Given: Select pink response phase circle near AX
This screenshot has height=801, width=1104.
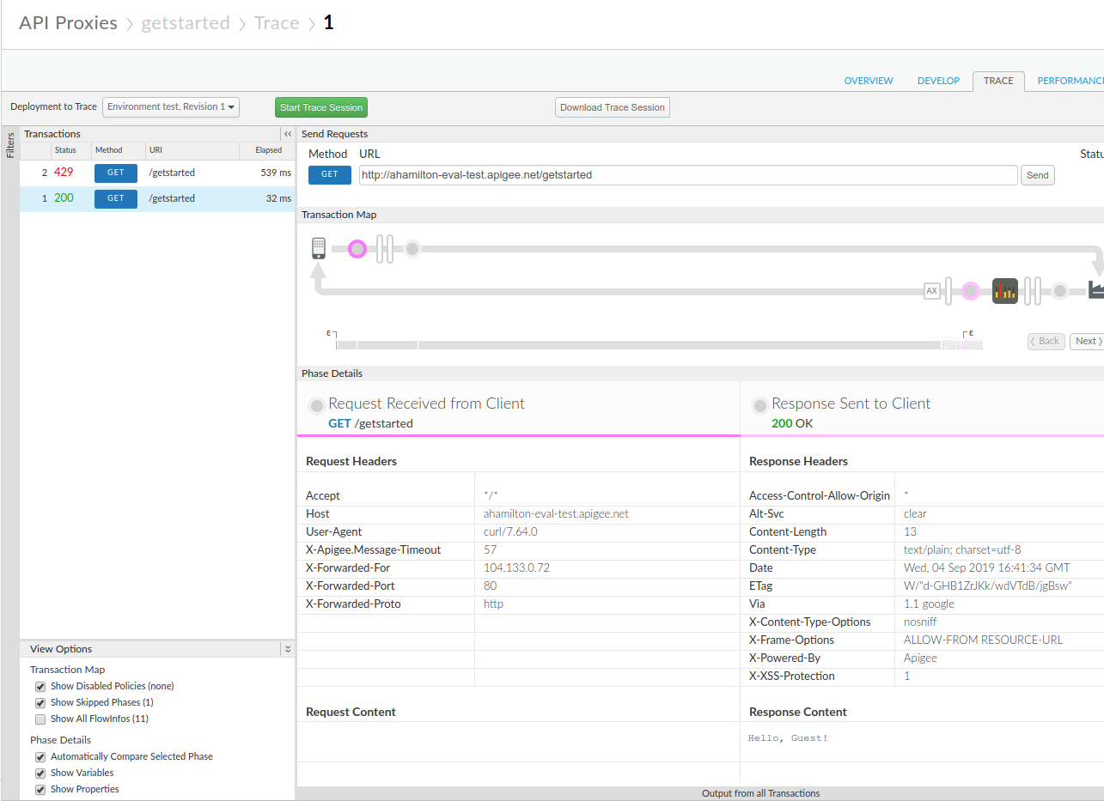Looking at the screenshot, I should (x=971, y=291).
